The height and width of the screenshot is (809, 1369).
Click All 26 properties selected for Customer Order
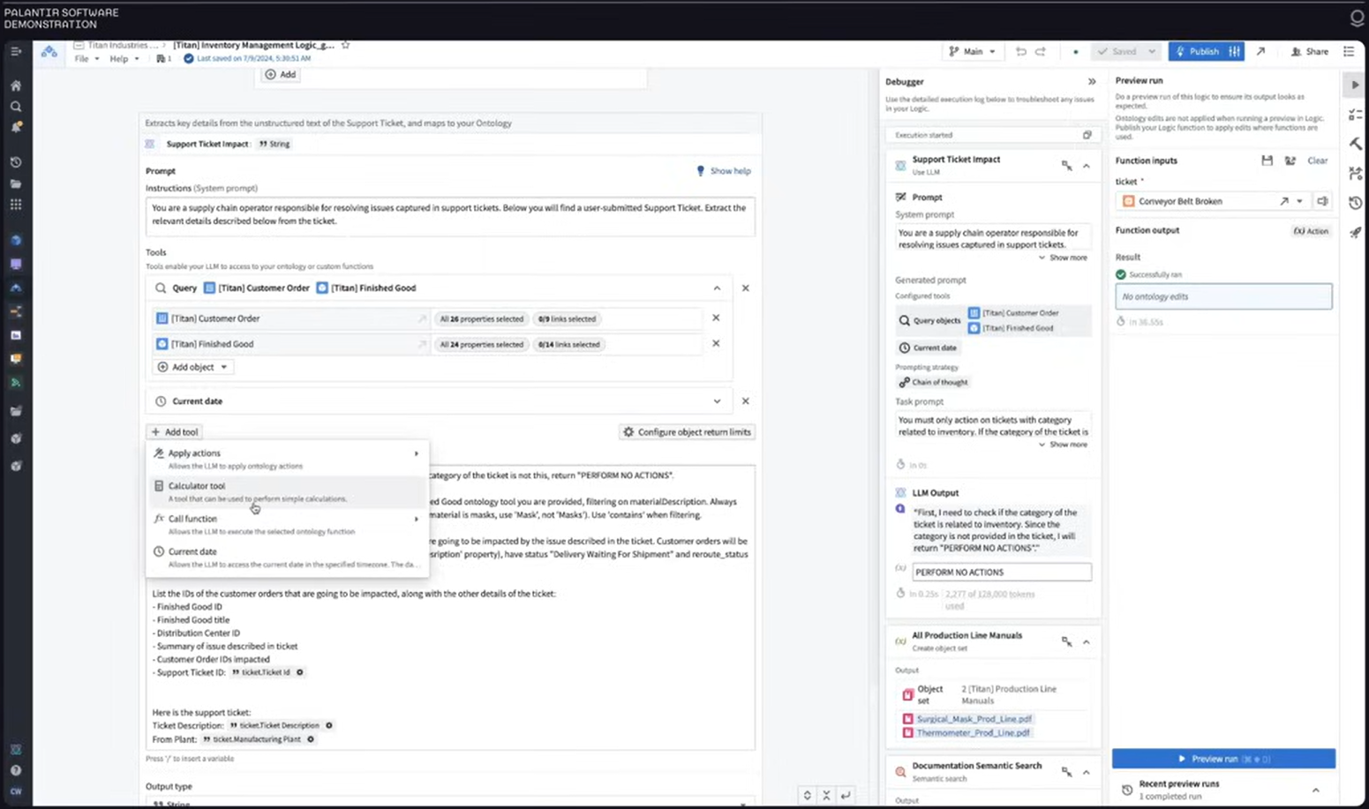481,318
